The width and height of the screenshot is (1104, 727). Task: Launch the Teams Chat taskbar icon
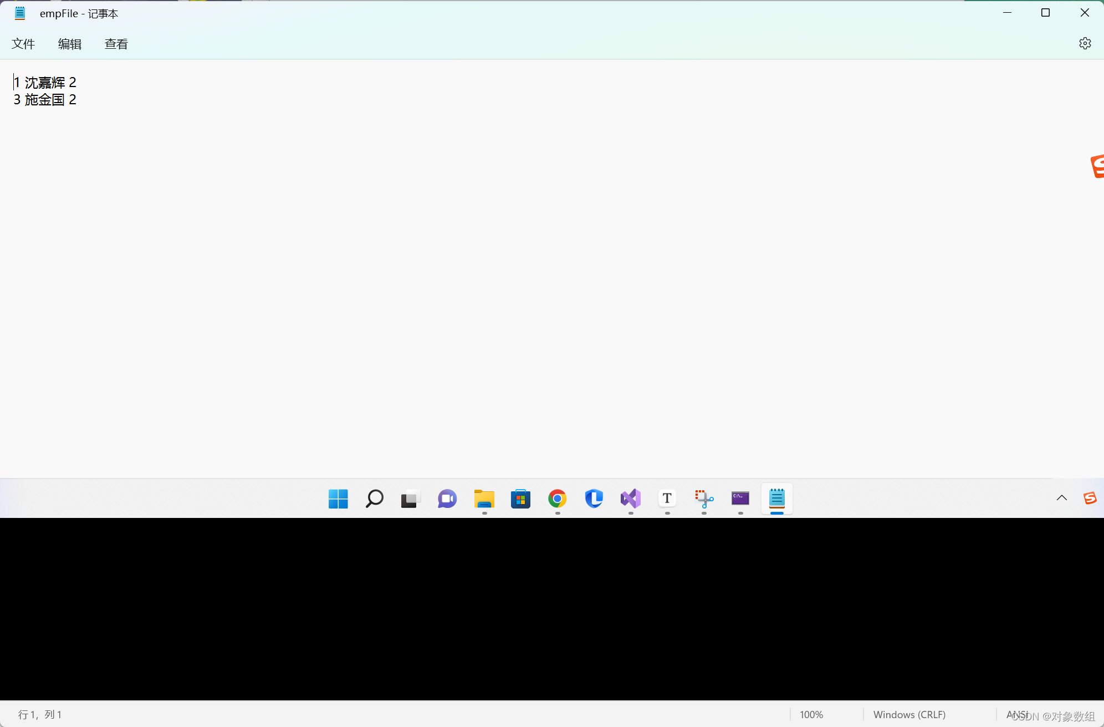click(447, 499)
